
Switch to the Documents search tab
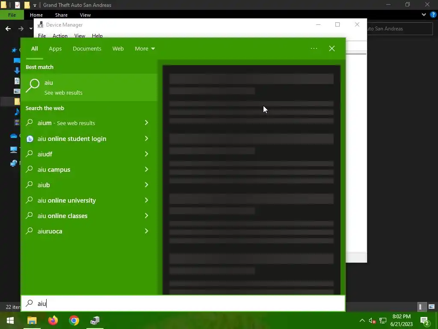click(87, 49)
